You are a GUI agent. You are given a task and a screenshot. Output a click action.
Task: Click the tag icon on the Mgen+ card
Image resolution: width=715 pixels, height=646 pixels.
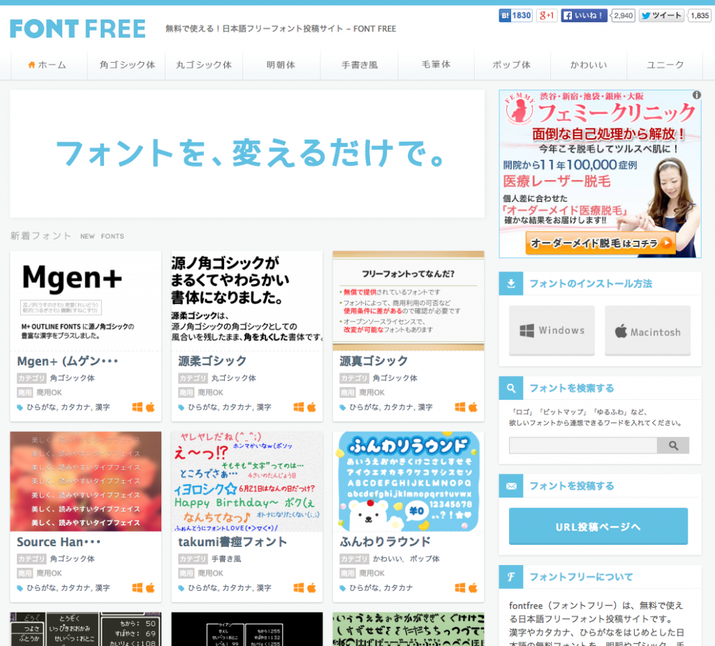tap(20, 407)
